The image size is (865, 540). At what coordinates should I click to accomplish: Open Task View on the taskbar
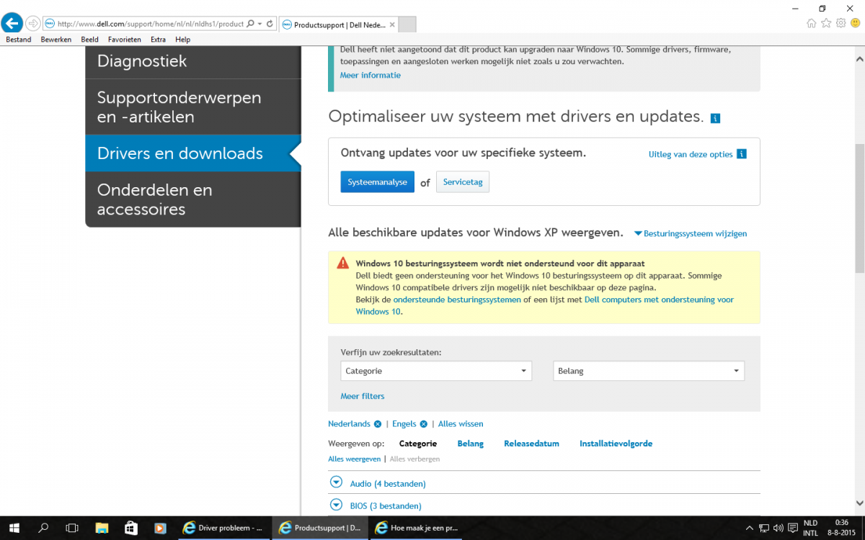pos(72,528)
